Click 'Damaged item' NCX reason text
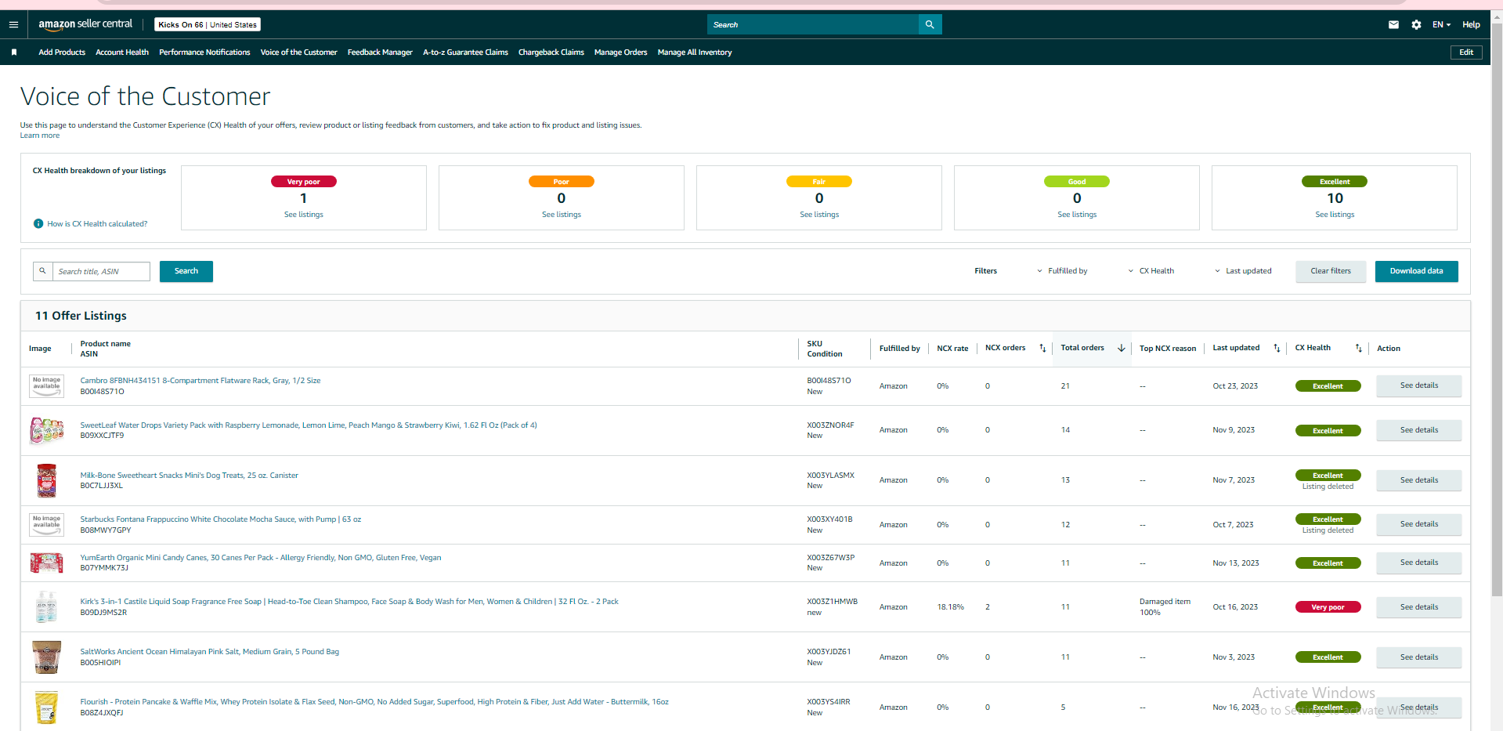This screenshot has width=1503, height=731. [1165, 602]
